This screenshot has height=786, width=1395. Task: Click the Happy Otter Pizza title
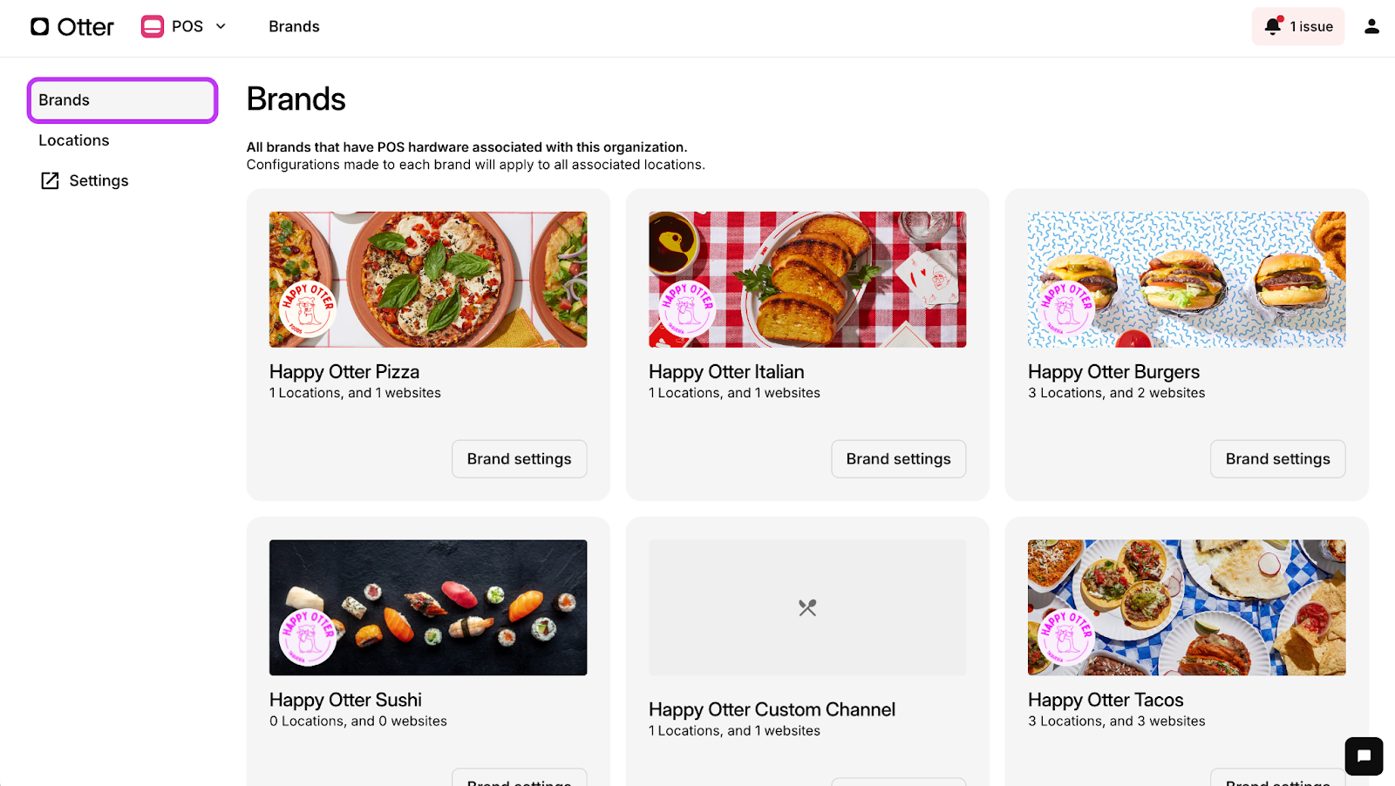tap(344, 372)
